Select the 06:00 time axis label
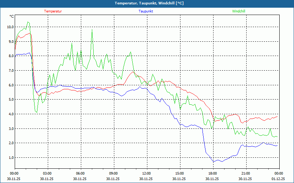The height and width of the screenshot is (183, 294). click(x=80, y=173)
